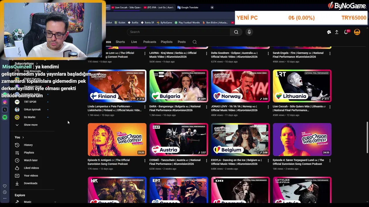Switch to the Google Translate browser tab
Viewport: 369px width, 207px height.
click(189, 7)
